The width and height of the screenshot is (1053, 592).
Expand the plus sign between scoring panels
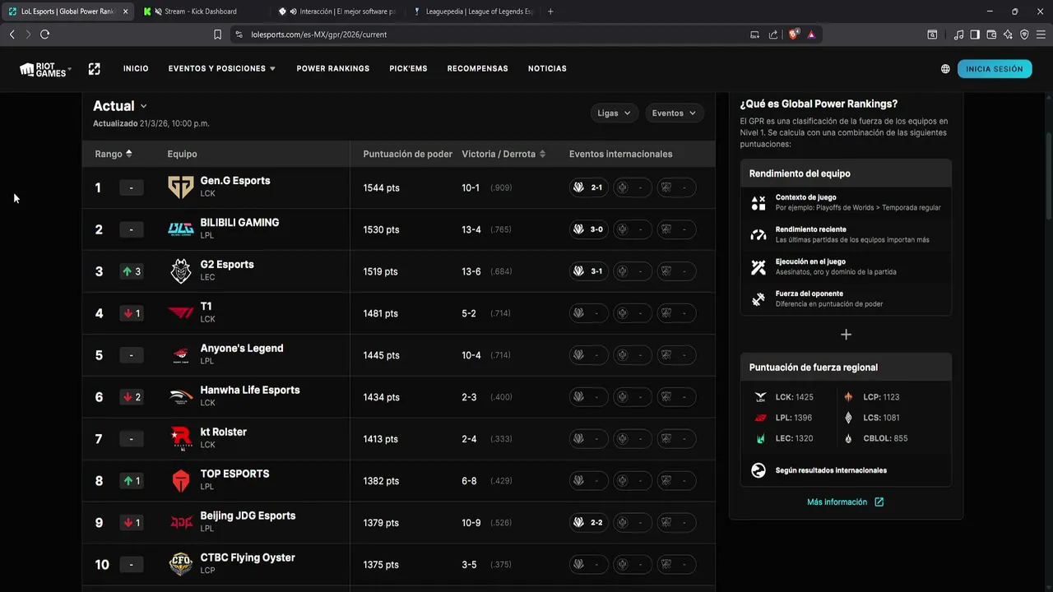[846, 335]
